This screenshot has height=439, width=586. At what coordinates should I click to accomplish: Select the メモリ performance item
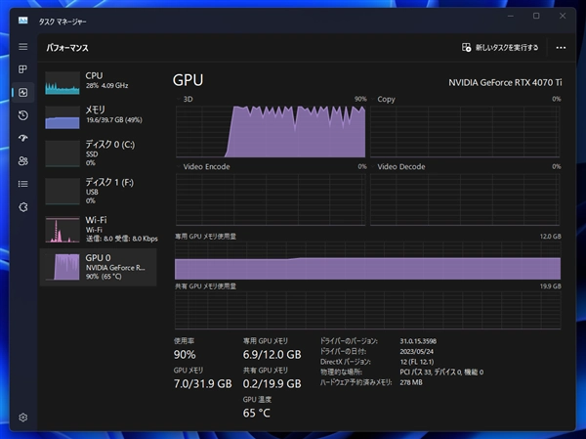coord(99,116)
